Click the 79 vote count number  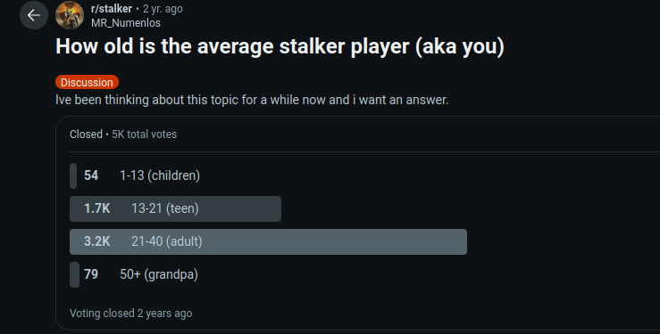click(91, 274)
